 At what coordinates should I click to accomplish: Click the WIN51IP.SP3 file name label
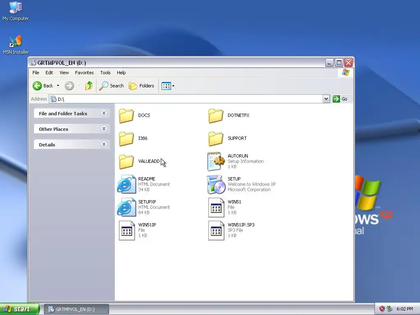(241, 225)
